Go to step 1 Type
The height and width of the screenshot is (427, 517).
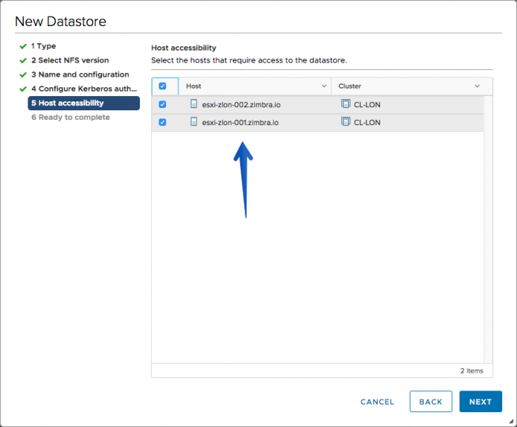click(x=43, y=46)
